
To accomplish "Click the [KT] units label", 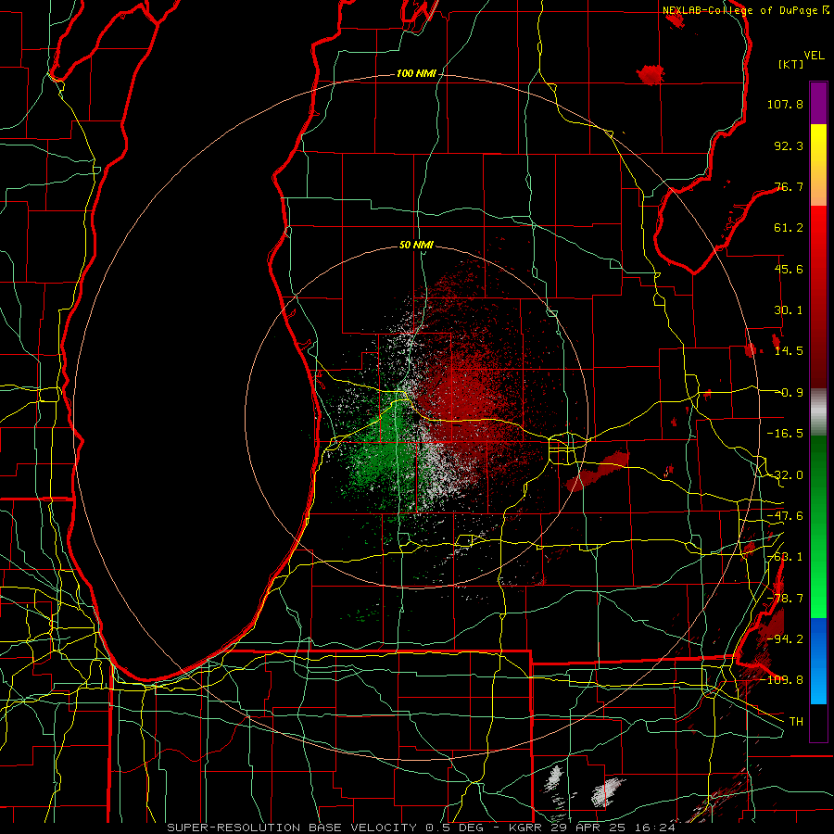I will [790, 64].
